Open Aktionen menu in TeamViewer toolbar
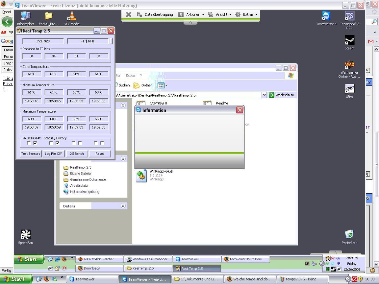The width and height of the screenshot is (379, 284). click(x=191, y=14)
